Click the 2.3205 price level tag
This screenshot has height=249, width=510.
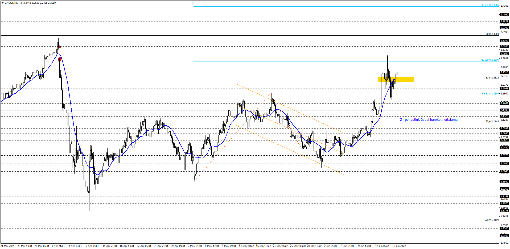pyautogui.click(x=504, y=46)
